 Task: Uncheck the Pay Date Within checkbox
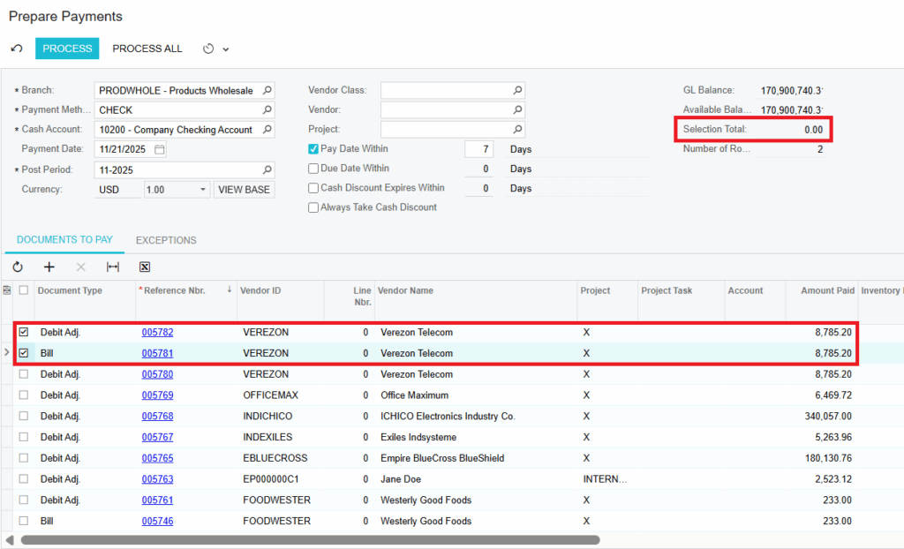tap(313, 149)
